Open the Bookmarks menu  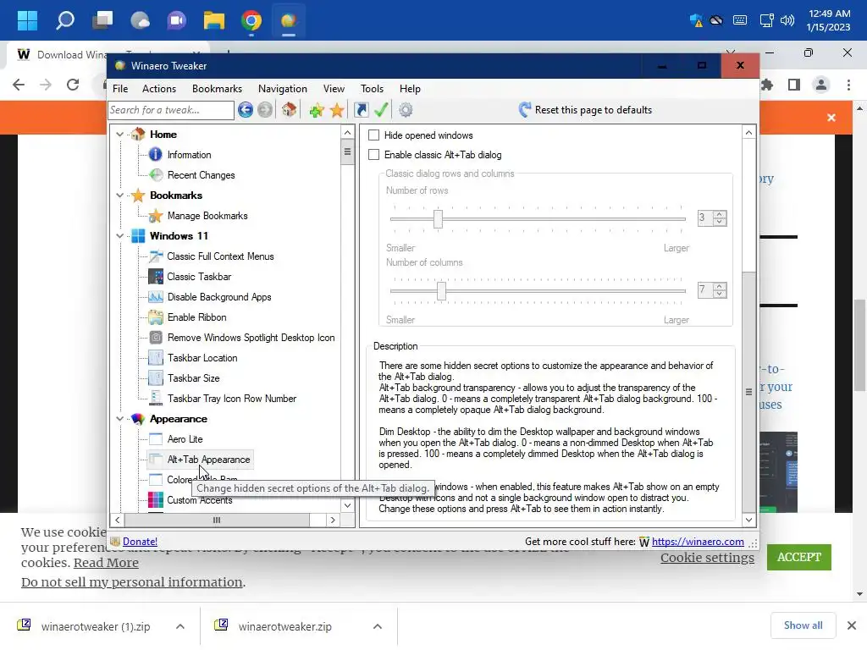[x=217, y=88]
